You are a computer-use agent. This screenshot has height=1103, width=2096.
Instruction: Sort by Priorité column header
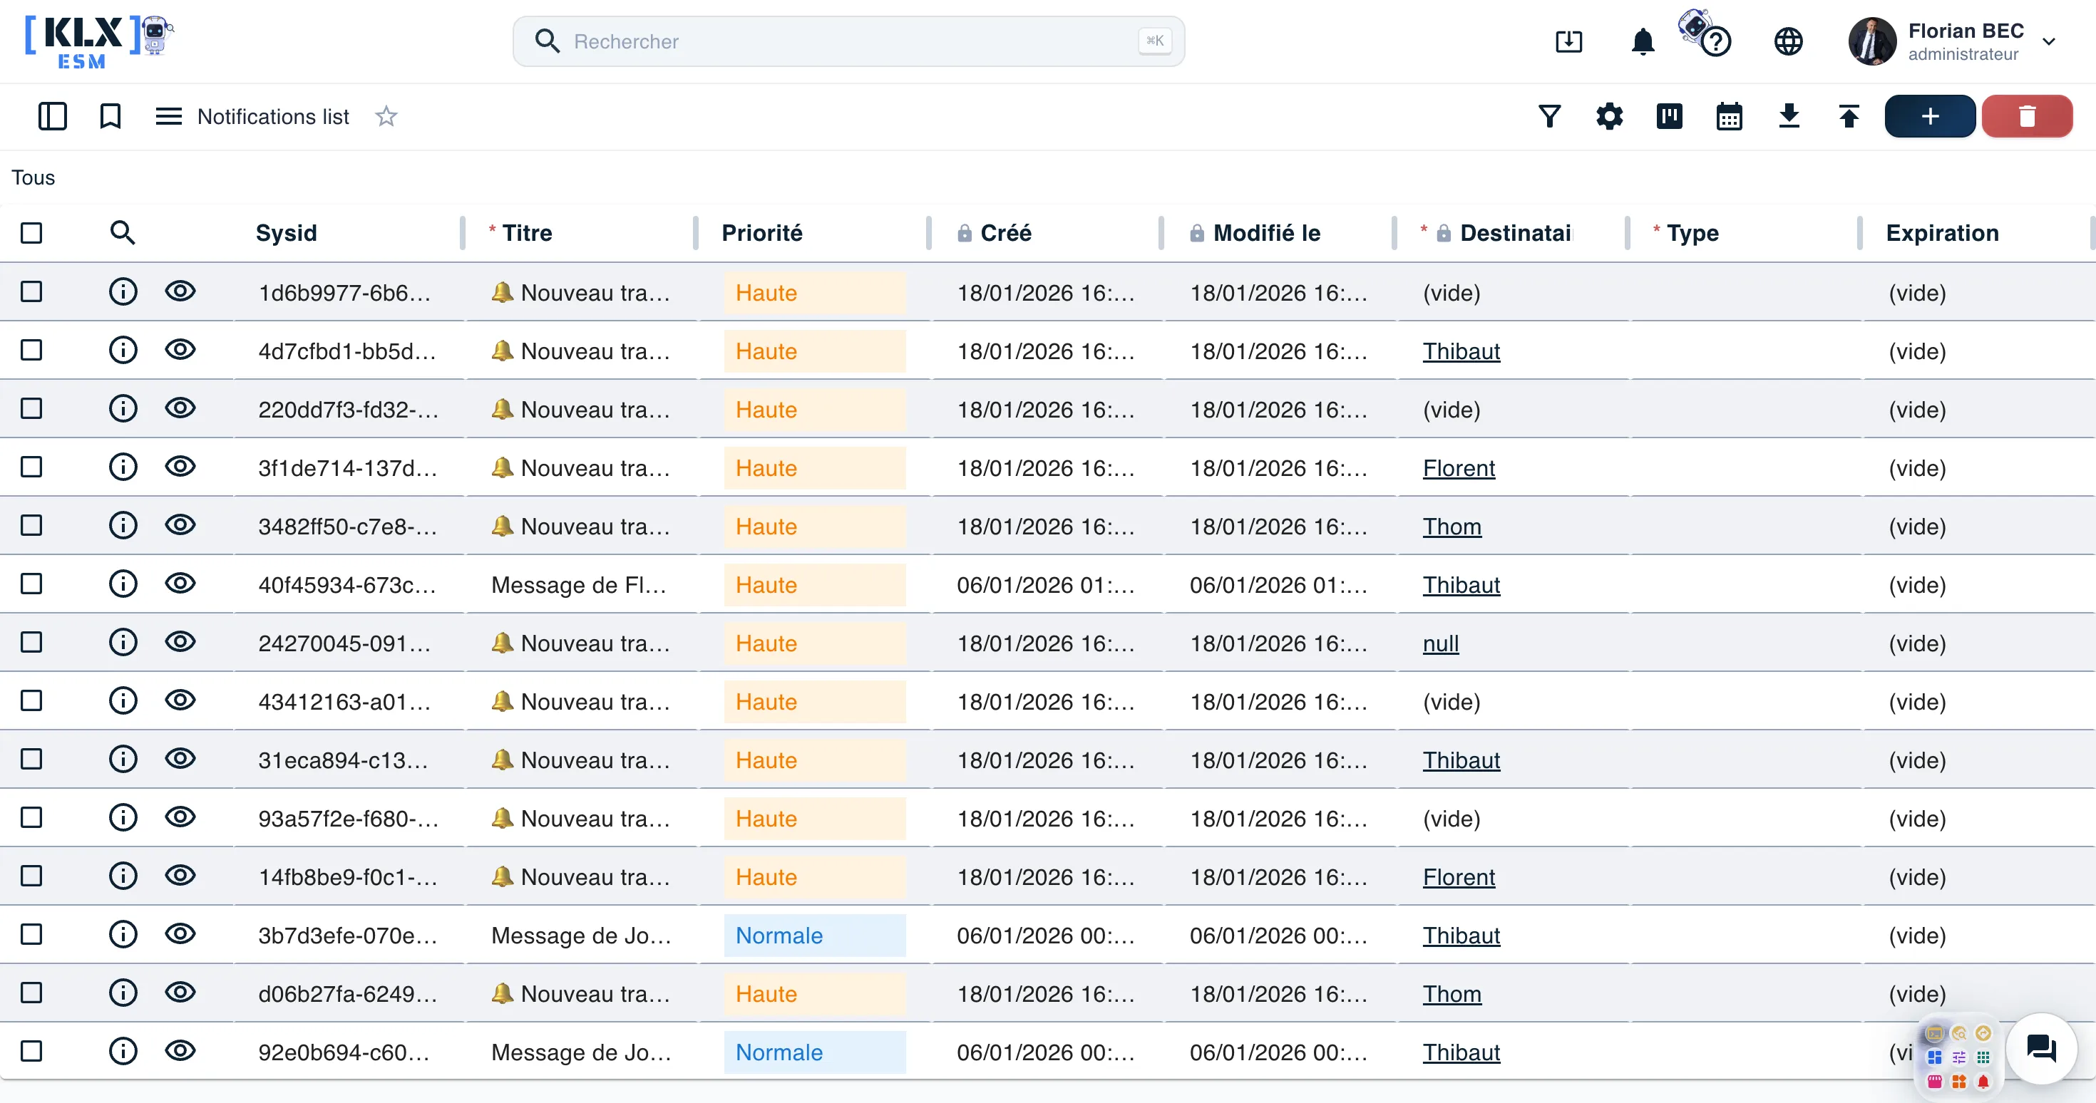click(x=761, y=232)
